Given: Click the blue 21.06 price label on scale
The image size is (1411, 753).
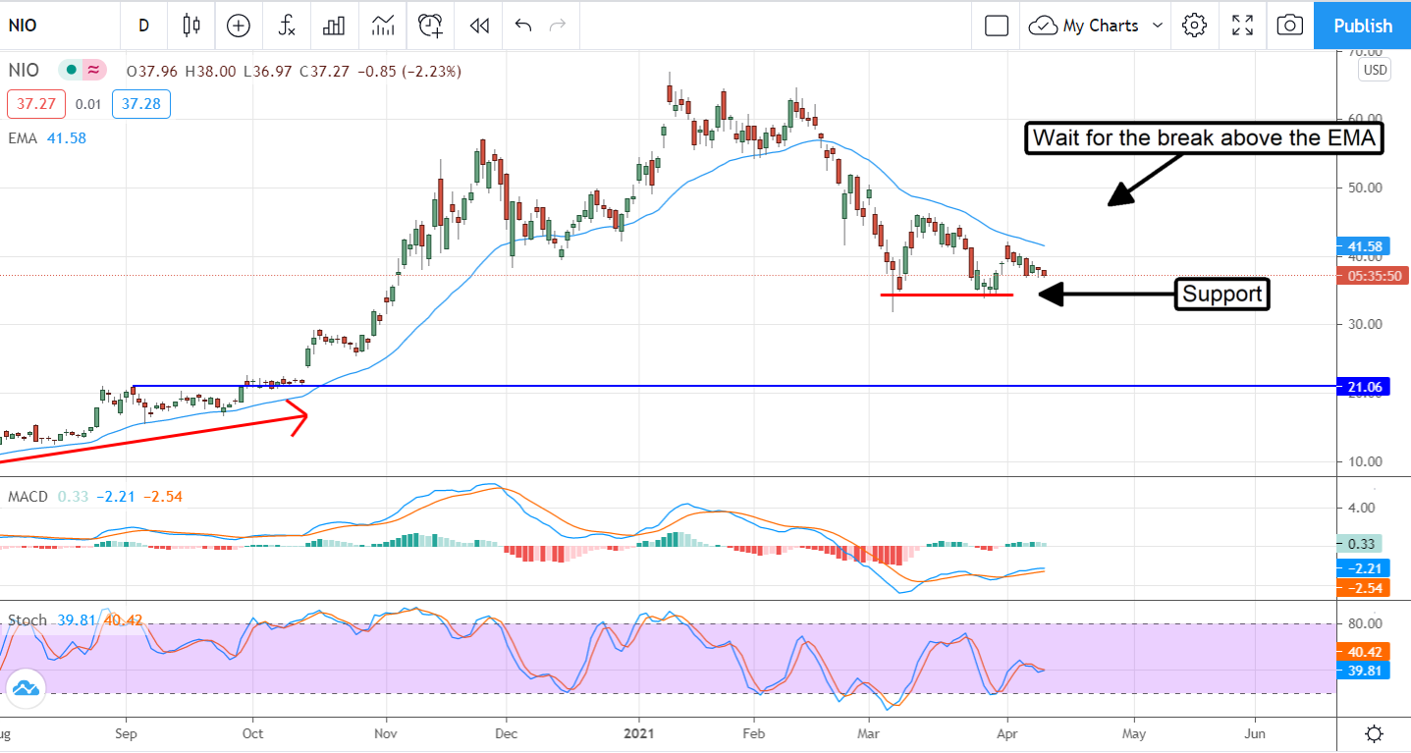Looking at the screenshot, I should (x=1365, y=388).
